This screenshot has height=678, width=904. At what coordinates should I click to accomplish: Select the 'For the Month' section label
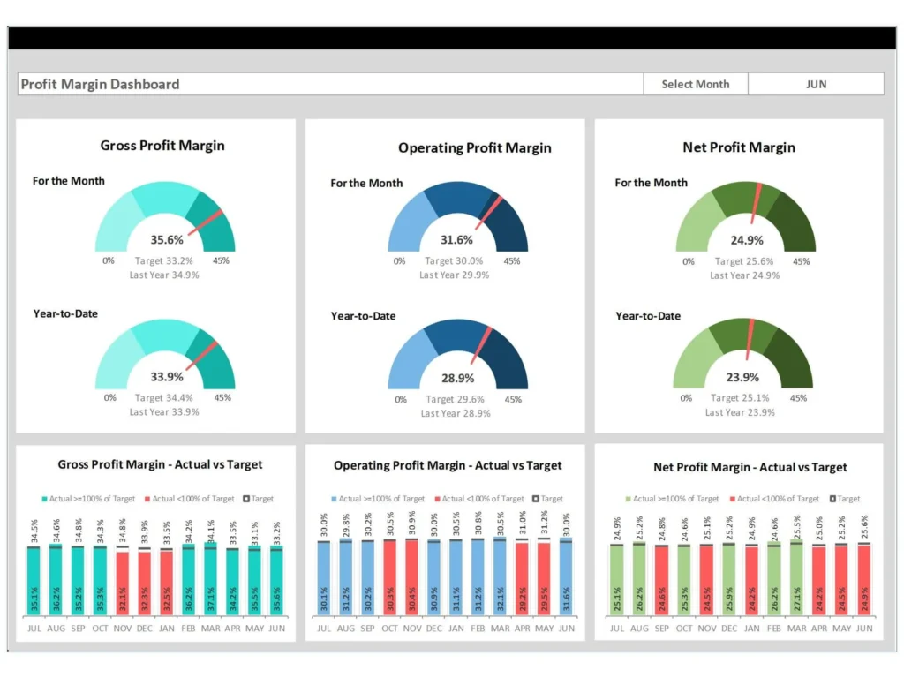(68, 180)
